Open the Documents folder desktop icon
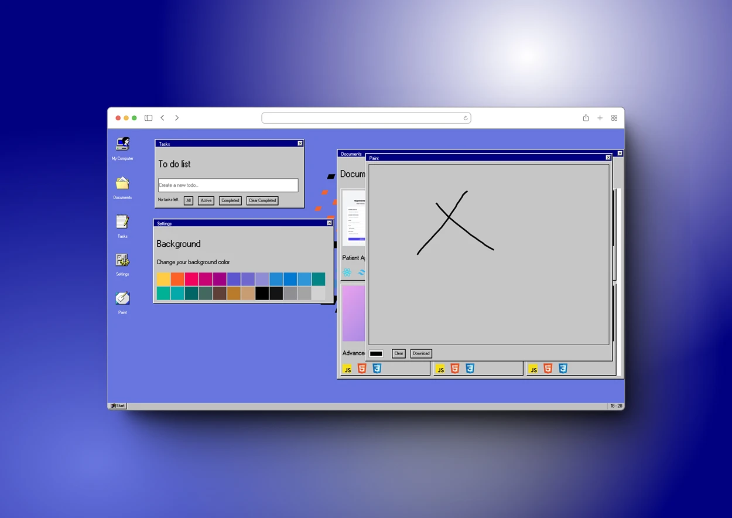Viewport: 732px width, 518px height. point(122,183)
